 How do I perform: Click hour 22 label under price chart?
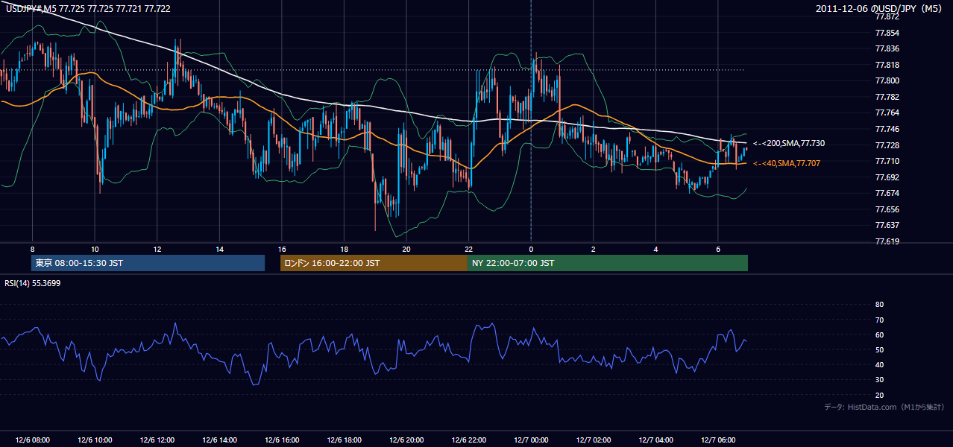click(x=468, y=249)
